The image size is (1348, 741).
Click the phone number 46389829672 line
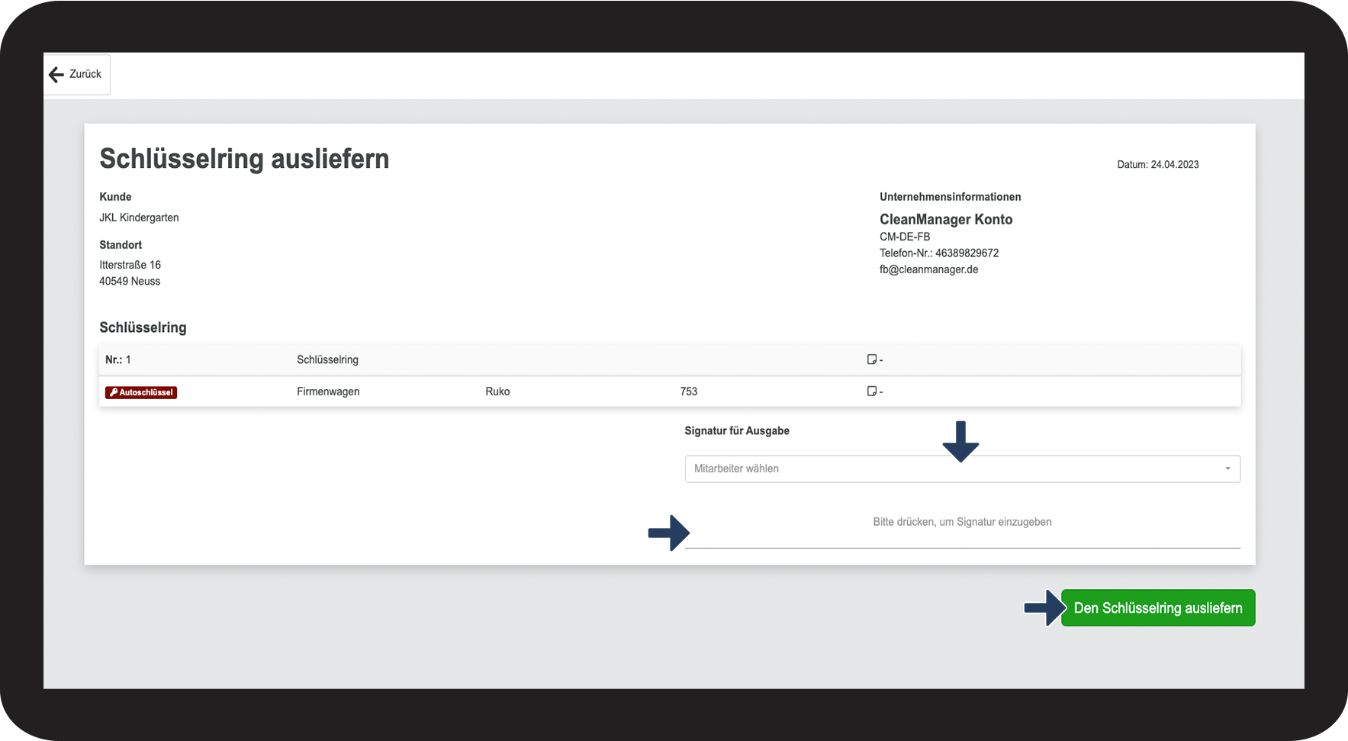pos(939,253)
